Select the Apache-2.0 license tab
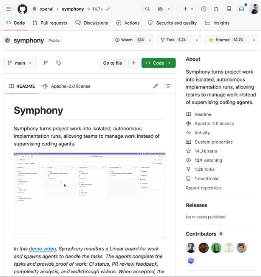The image size is (261, 277). click(67, 86)
